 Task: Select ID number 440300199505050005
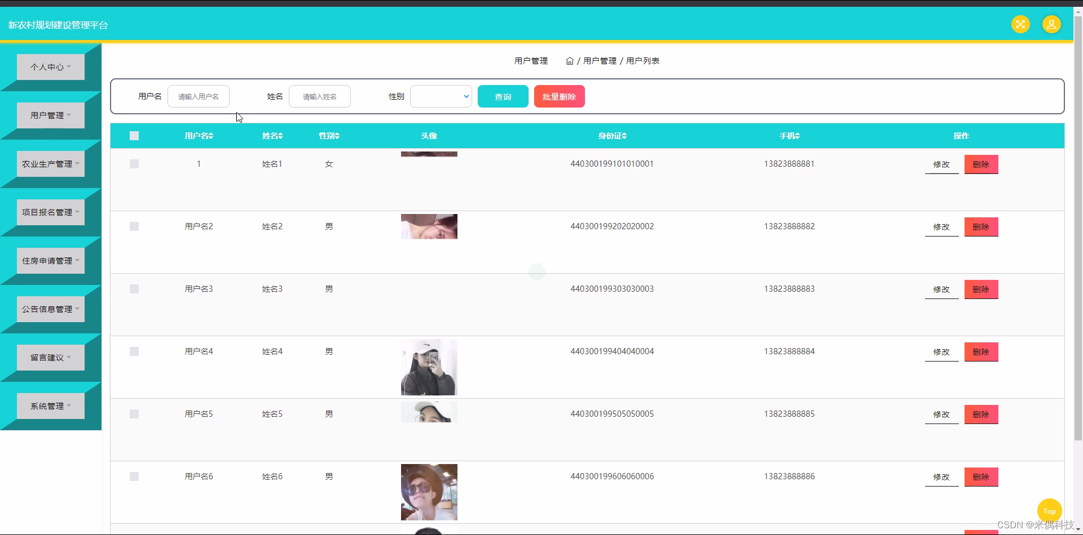612,414
